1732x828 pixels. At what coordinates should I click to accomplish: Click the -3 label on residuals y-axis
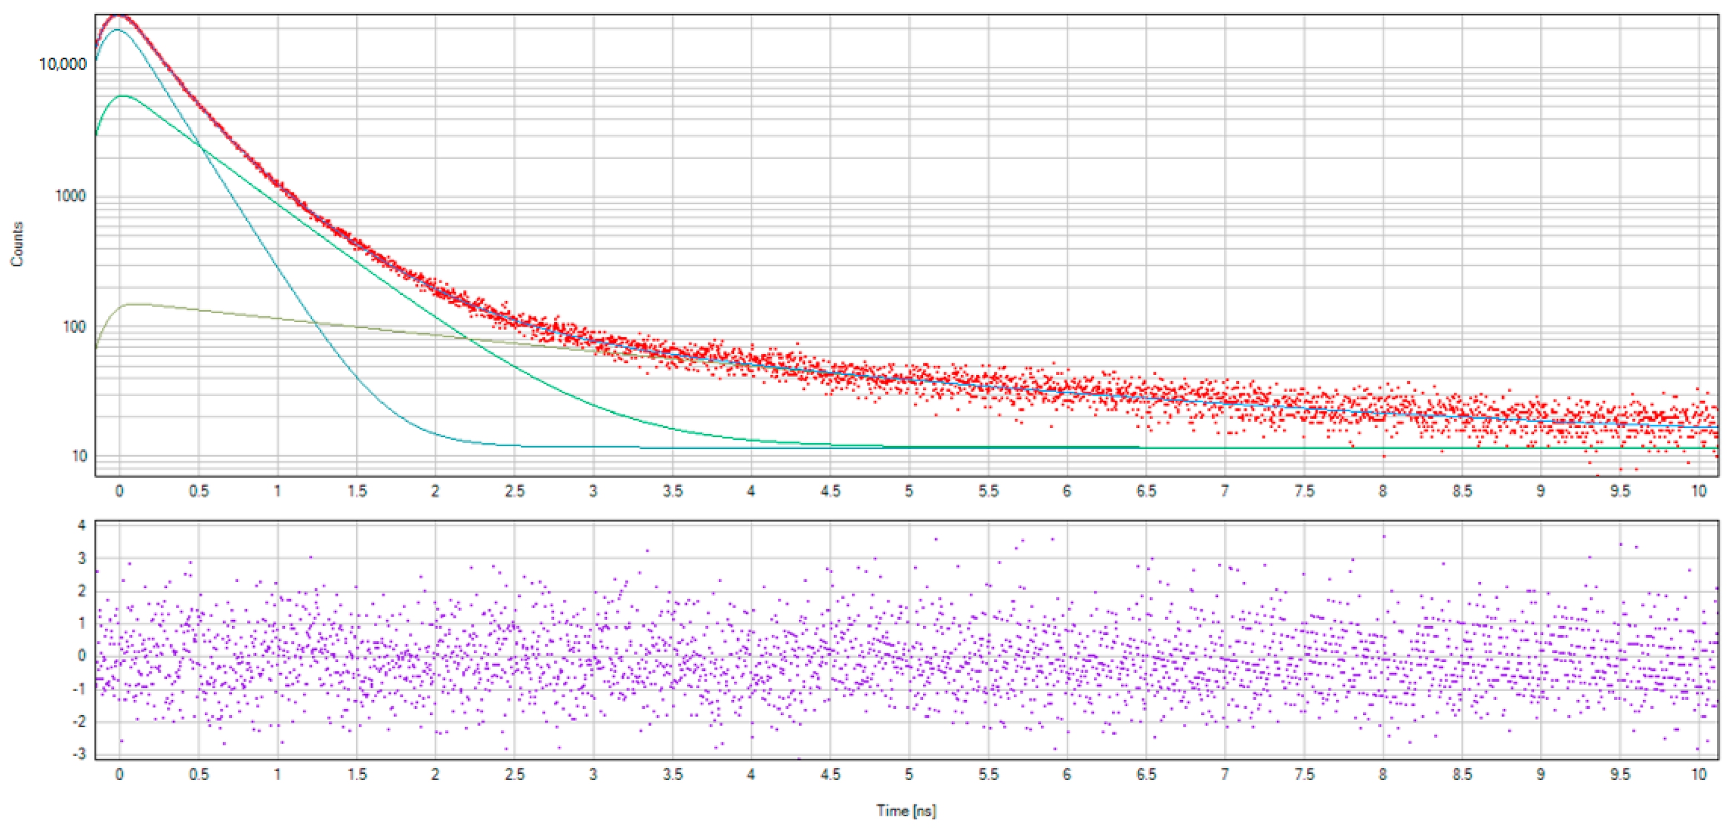coord(80,753)
